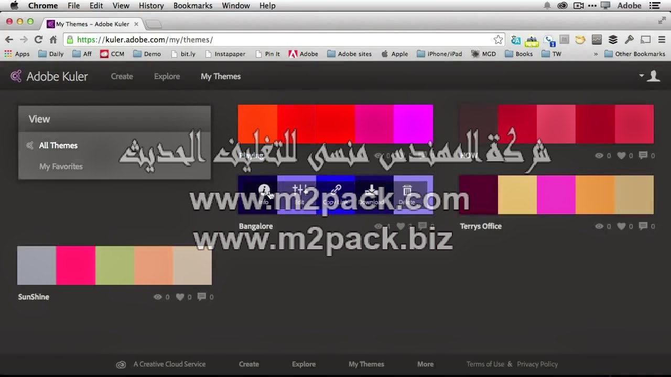Click the footer Explore link
Image resolution: width=671 pixels, height=377 pixels.
pos(304,364)
